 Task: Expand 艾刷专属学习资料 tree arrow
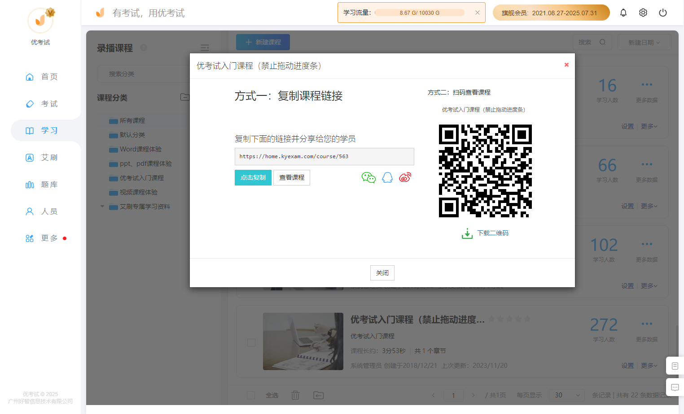point(102,207)
